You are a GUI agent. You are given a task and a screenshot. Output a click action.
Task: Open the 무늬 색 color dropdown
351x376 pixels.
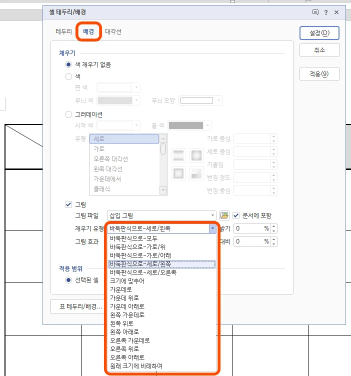point(136,100)
